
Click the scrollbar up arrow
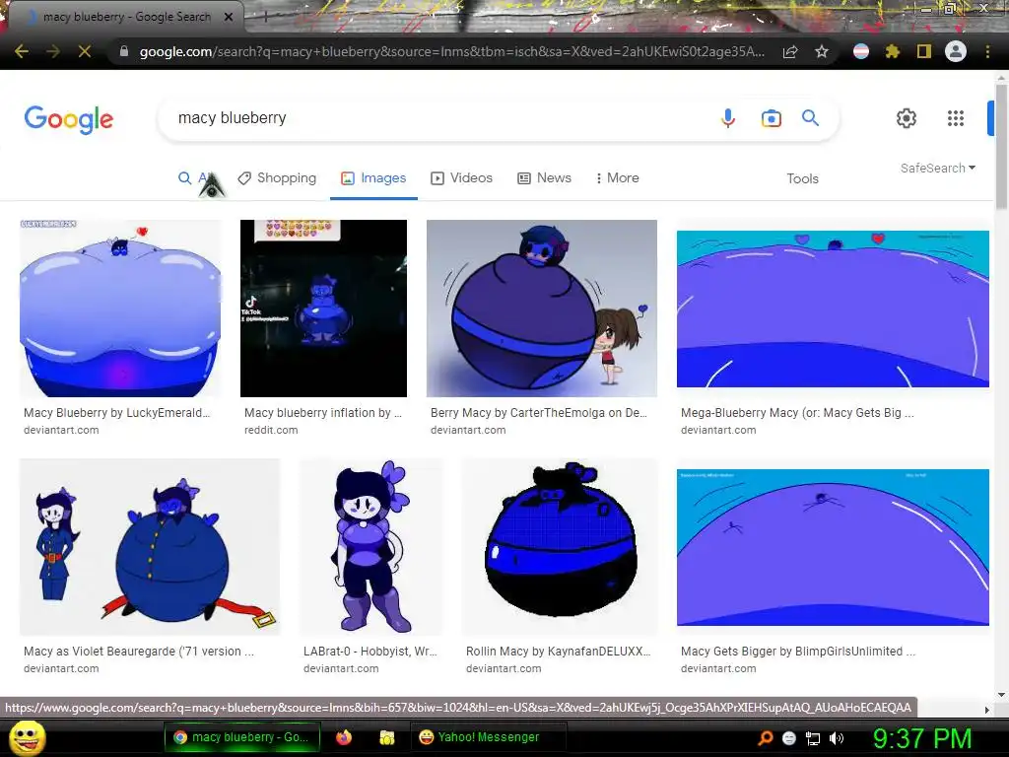tap(1001, 77)
